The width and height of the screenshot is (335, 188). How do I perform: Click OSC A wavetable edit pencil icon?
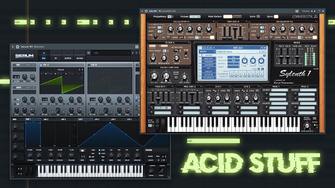[x=82, y=77]
